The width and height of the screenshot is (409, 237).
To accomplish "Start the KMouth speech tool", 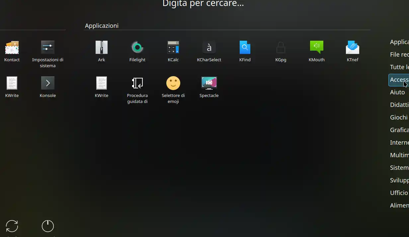I will click(x=316, y=50).
